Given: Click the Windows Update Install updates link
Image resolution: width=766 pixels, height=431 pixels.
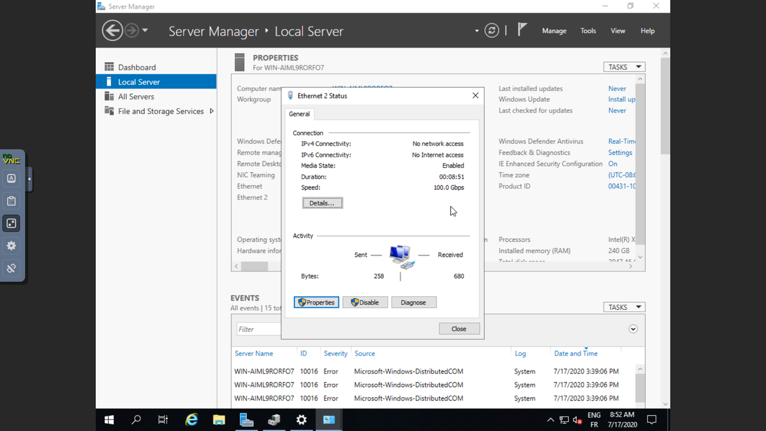Looking at the screenshot, I should pos(622,99).
